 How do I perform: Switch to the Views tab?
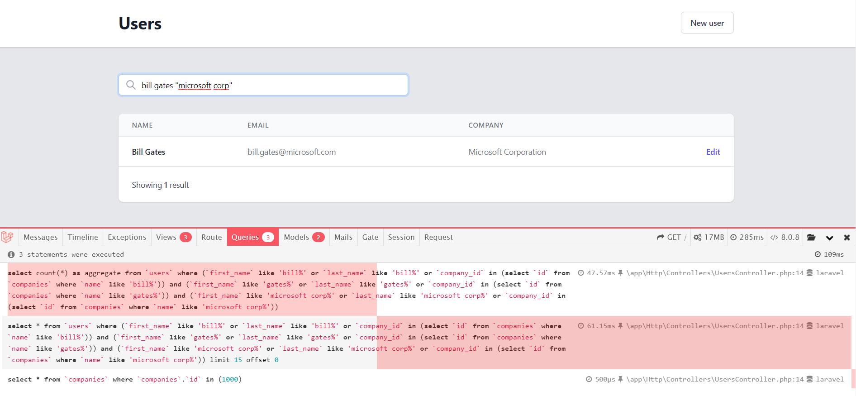[x=174, y=237]
